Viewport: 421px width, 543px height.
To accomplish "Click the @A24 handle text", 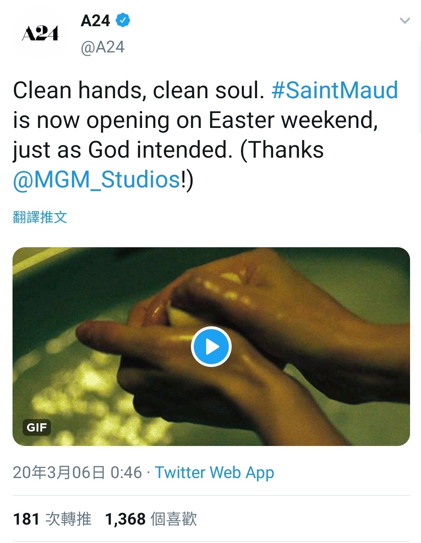I will tap(103, 47).
